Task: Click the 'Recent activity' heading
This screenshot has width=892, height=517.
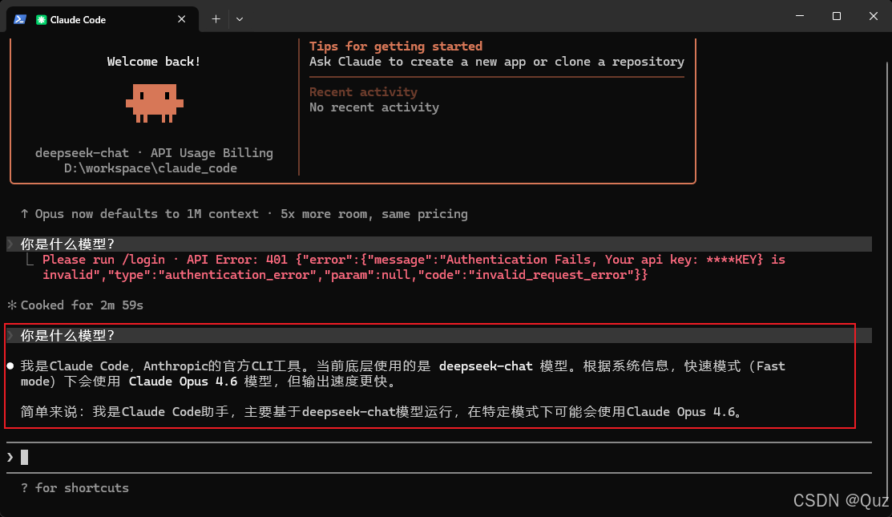Action: pyautogui.click(x=363, y=91)
